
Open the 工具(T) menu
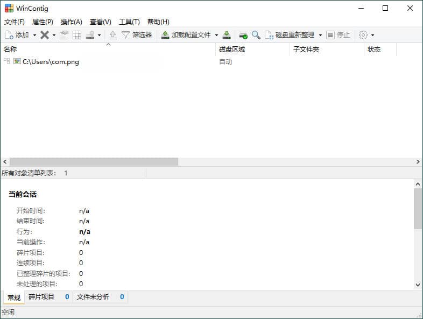129,22
